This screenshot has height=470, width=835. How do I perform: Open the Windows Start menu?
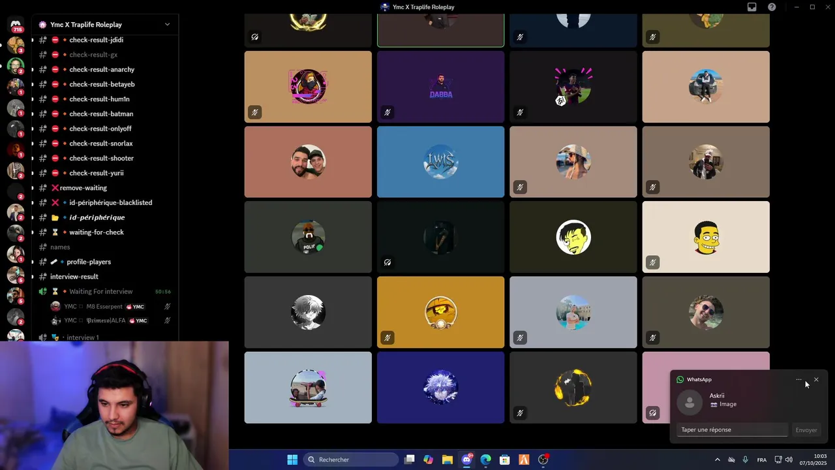point(292,460)
